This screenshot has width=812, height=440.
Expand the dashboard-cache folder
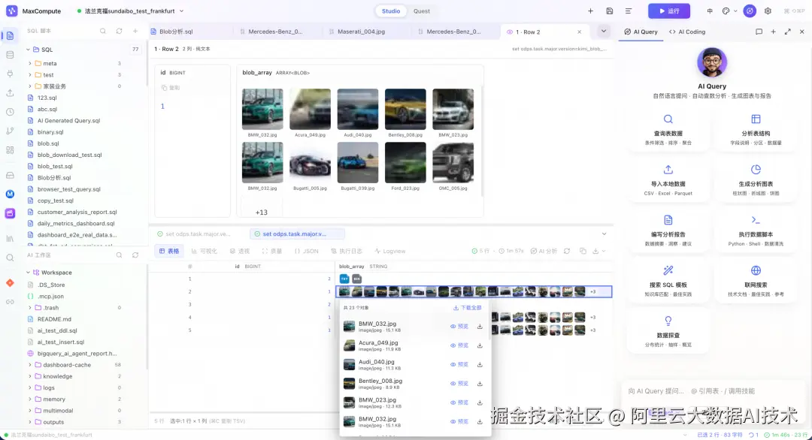coord(30,365)
